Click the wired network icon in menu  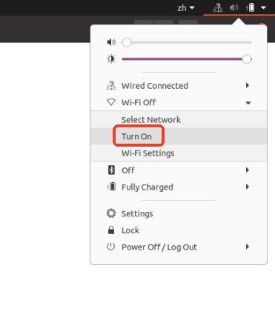(111, 86)
